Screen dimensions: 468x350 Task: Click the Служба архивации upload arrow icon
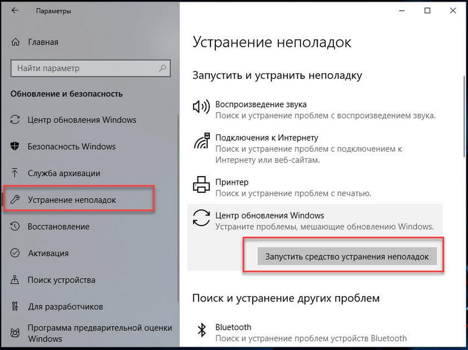tap(15, 173)
